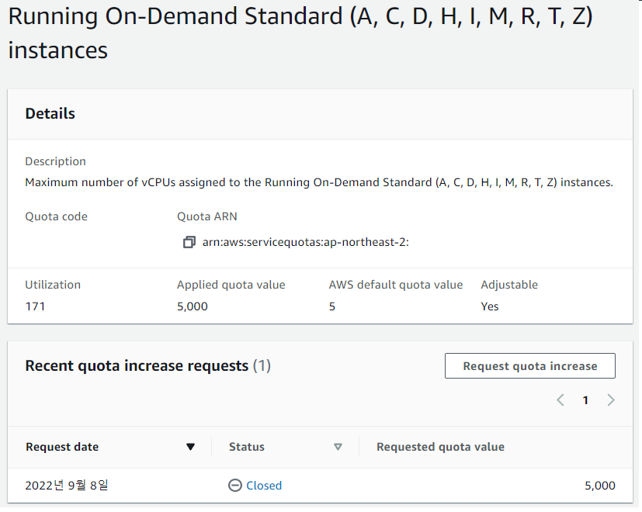Select page number 1 in pagination
642x512 pixels.
[585, 400]
